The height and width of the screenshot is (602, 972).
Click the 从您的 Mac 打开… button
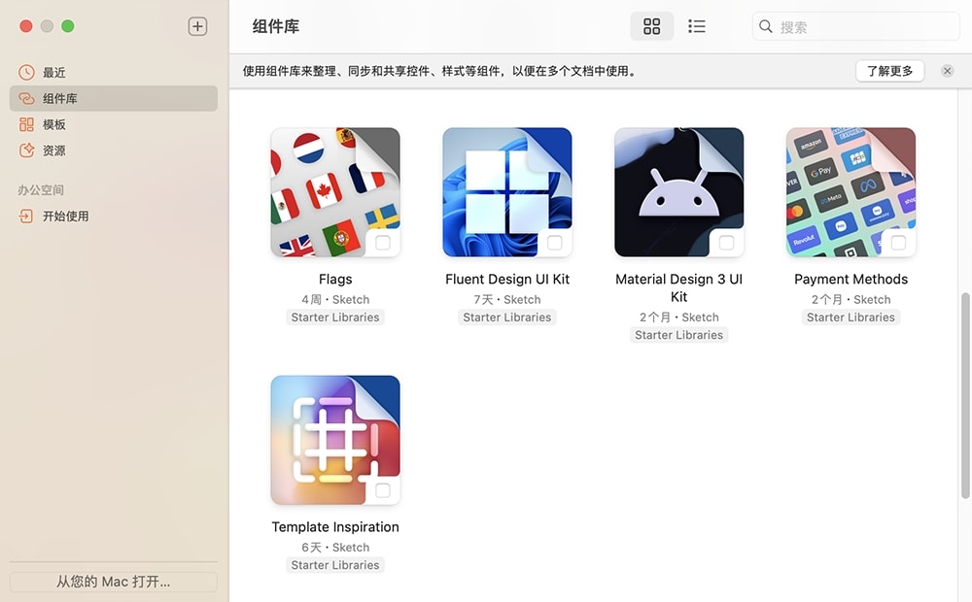114,582
